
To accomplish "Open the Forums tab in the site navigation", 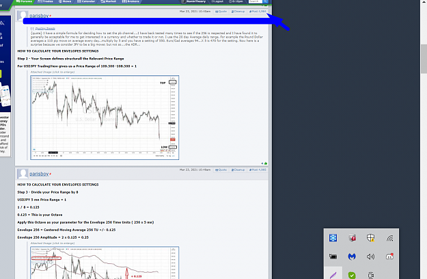I will coord(24,1).
